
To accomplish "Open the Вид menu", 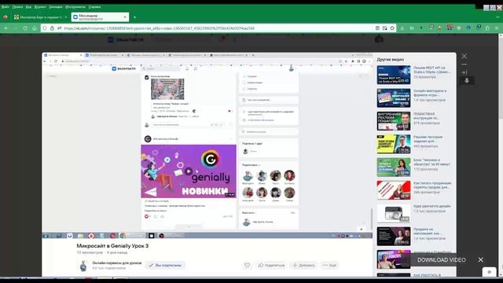I will click(28, 7).
